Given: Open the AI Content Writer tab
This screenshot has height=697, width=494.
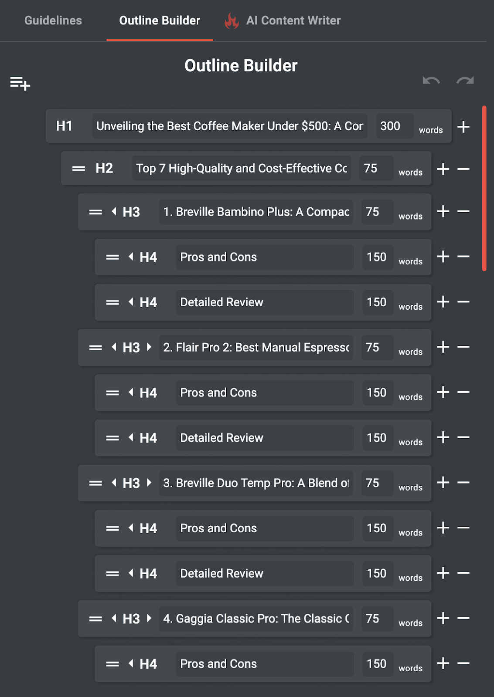Looking at the screenshot, I should coord(293,20).
